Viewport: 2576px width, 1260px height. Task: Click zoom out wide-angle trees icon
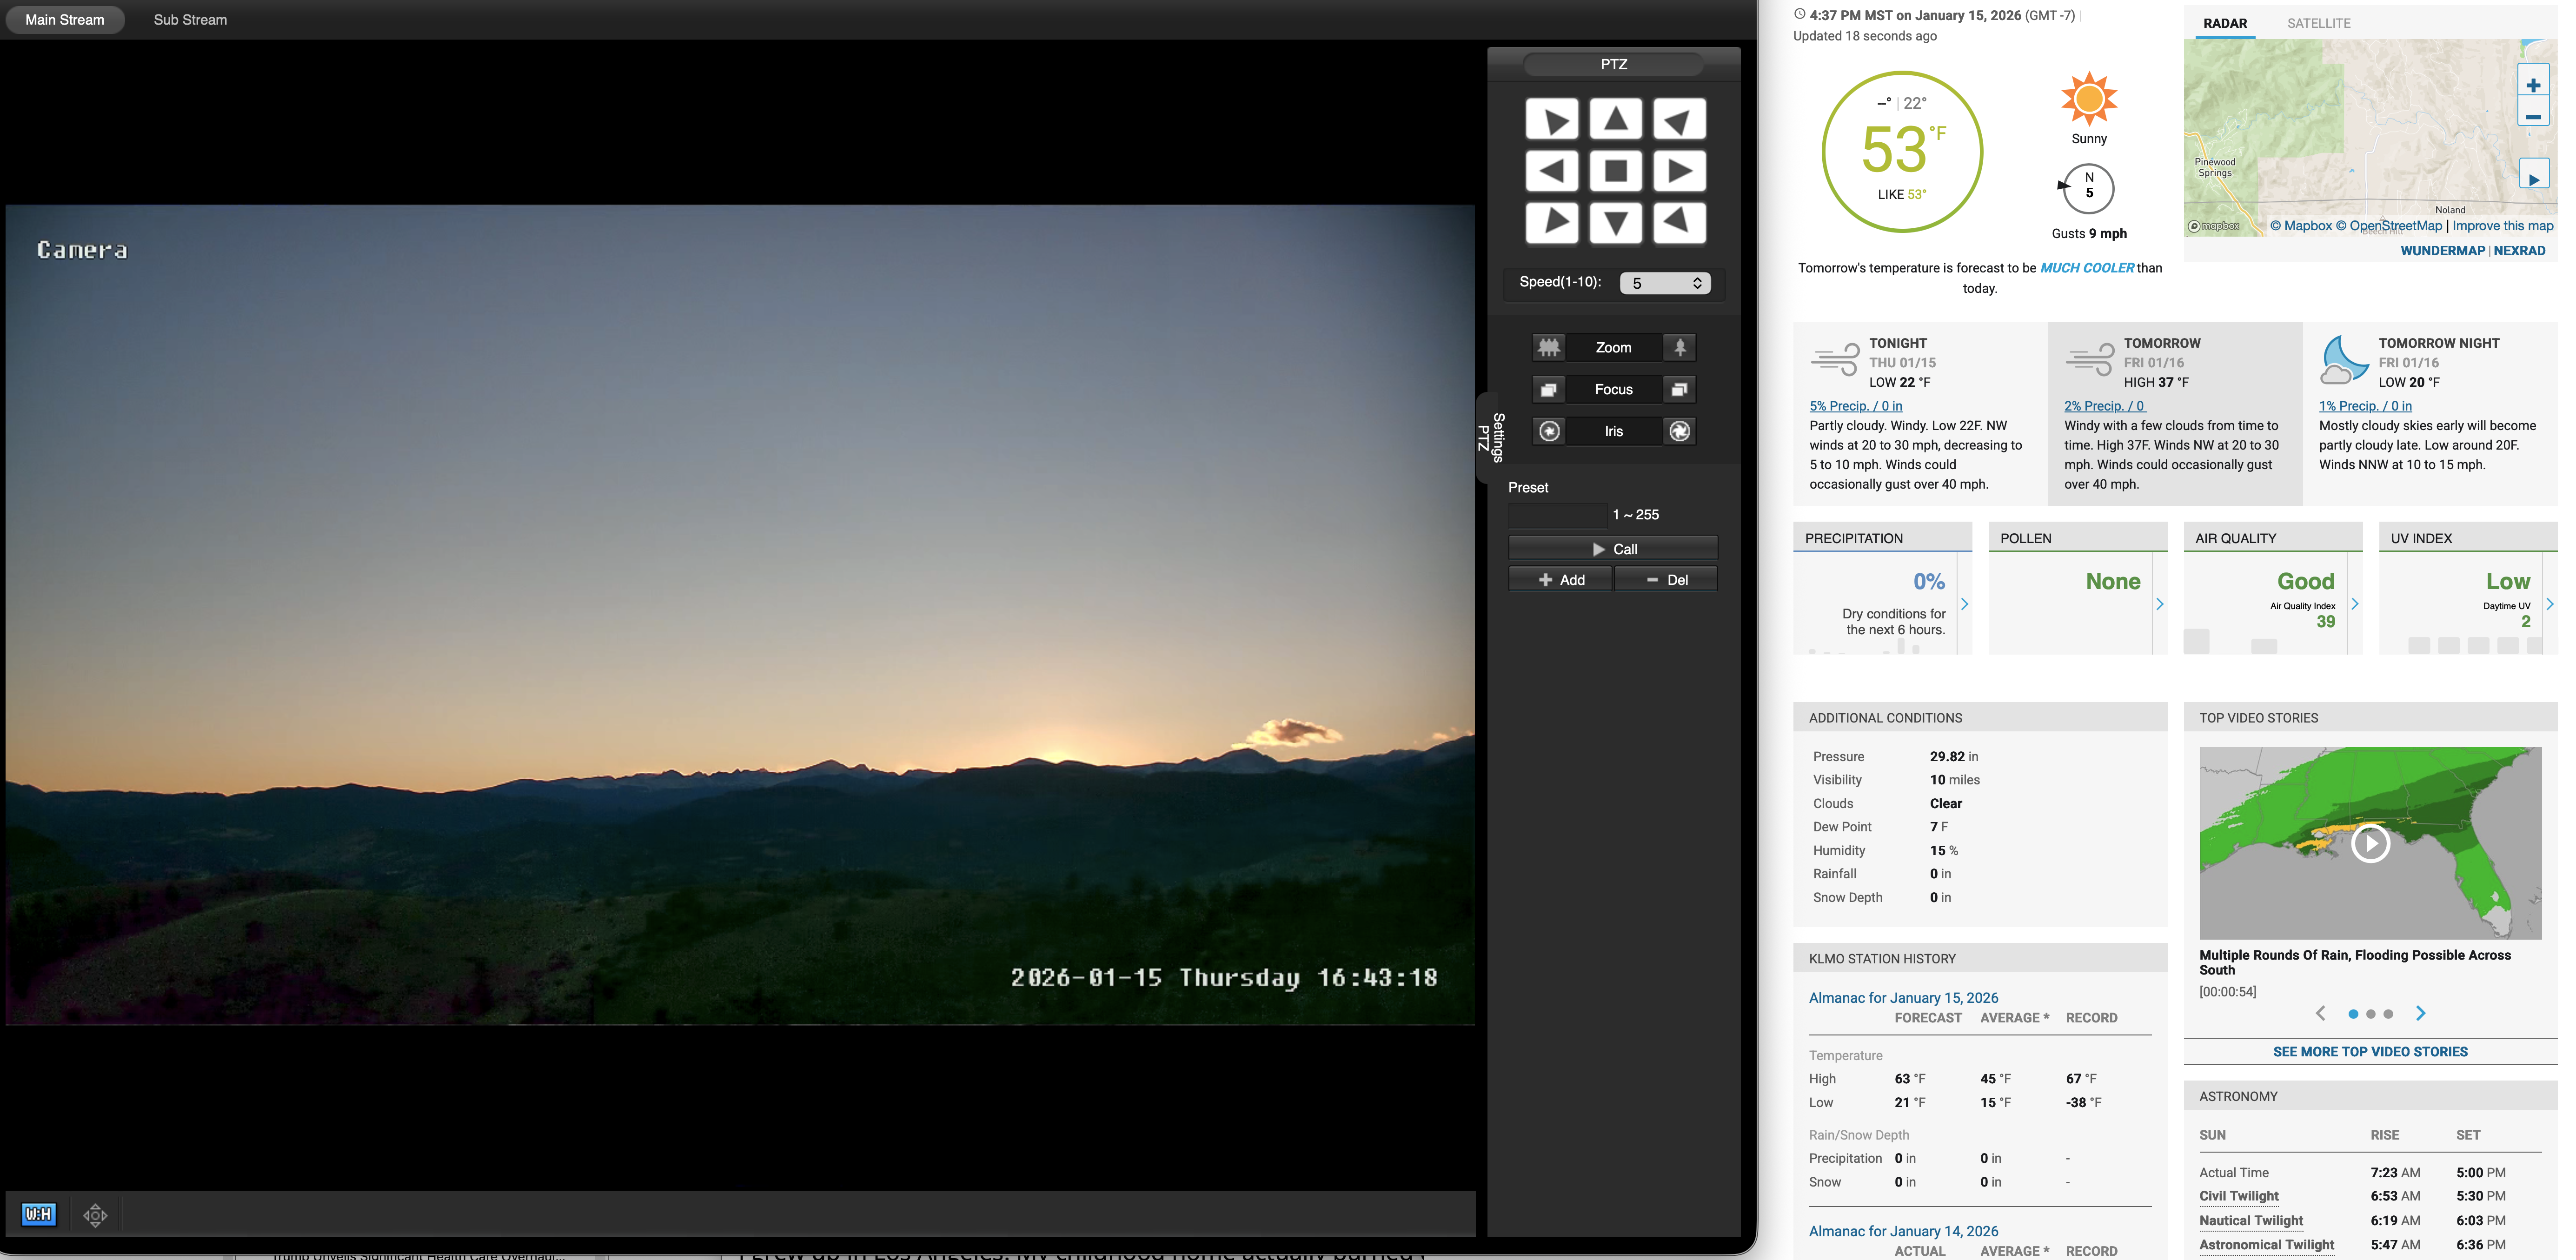pyautogui.click(x=1549, y=347)
